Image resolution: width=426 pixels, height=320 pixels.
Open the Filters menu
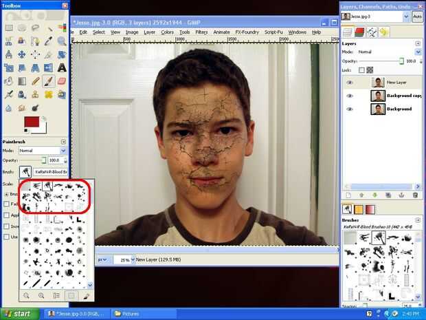(x=201, y=32)
